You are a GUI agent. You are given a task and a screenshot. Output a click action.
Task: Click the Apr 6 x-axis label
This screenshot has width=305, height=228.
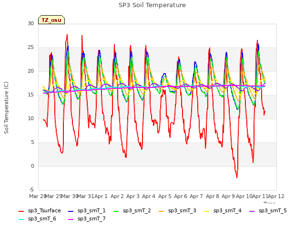coord(181,196)
